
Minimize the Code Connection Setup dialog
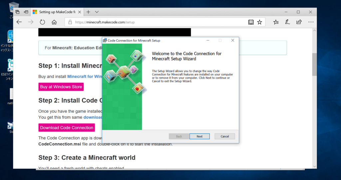pos(208,40)
